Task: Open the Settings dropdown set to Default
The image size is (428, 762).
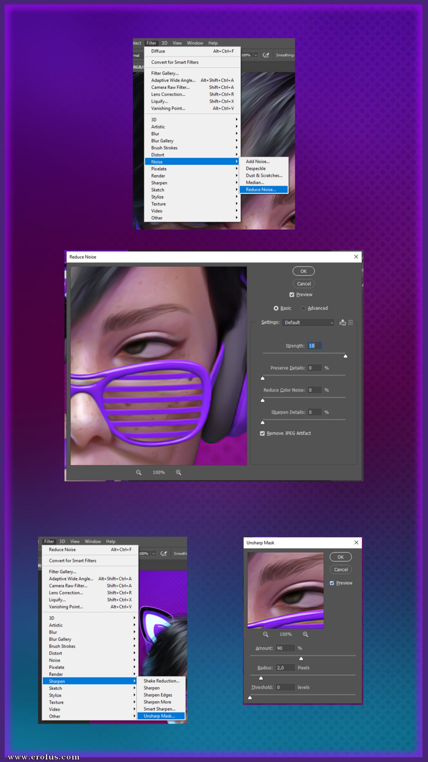Action: coord(308,322)
